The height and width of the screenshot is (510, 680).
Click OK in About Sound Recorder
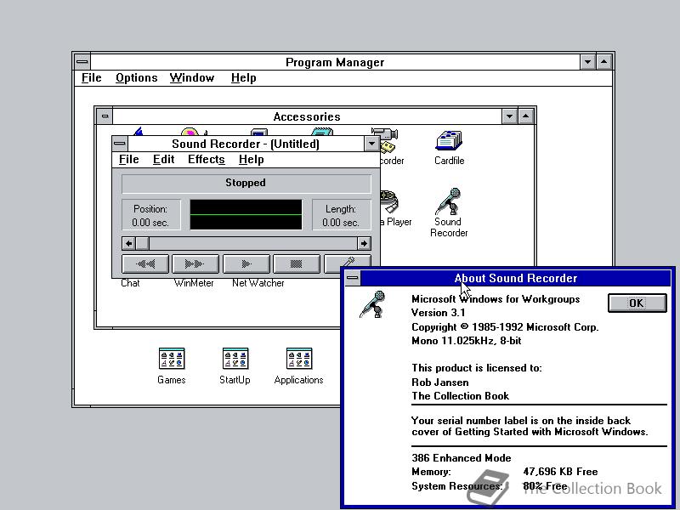(x=637, y=303)
